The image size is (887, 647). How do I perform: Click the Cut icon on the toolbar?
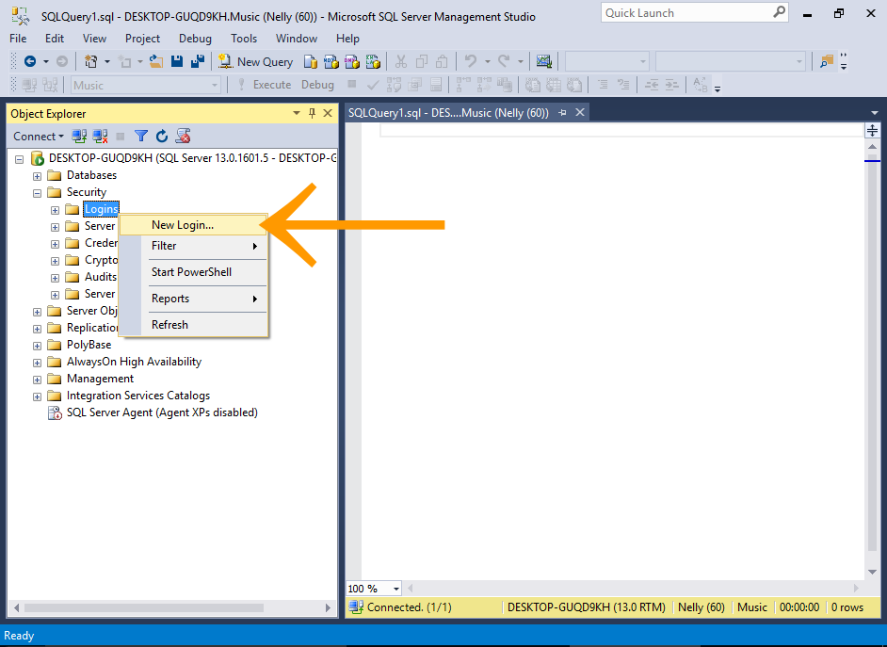pos(402,61)
